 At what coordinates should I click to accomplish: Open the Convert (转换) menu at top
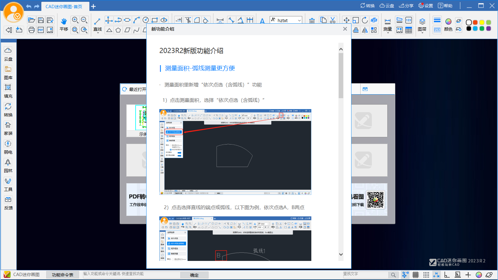pyautogui.click(x=367, y=6)
